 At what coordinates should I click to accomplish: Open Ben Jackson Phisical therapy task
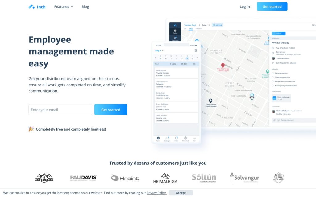click(x=176, y=95)
